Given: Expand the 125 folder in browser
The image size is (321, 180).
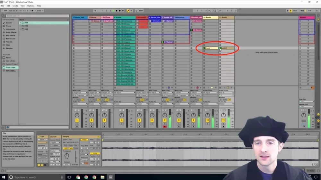Looking at the screenshot, I should [21, 23].
